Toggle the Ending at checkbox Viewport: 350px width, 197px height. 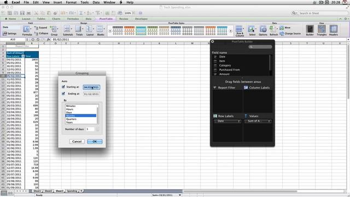pos(63,94)
